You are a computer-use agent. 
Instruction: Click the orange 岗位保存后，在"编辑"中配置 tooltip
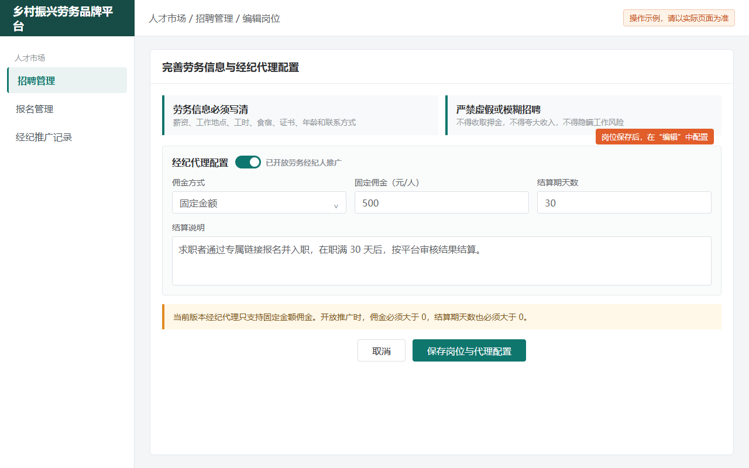point(655,137)
